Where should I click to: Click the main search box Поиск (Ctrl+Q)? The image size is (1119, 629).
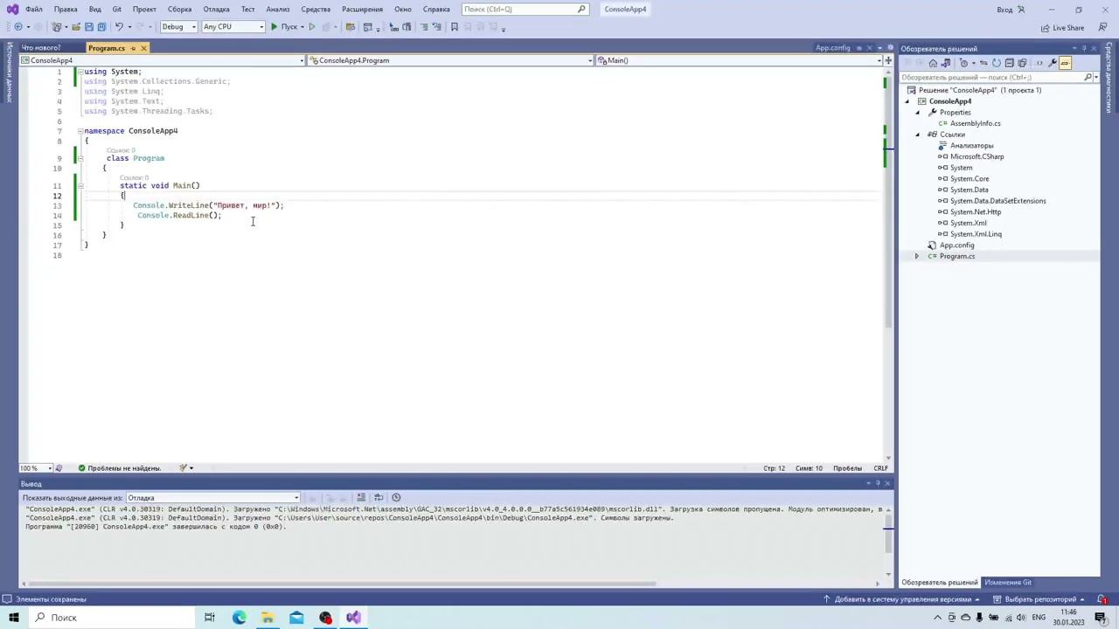(x=525, y=9)
